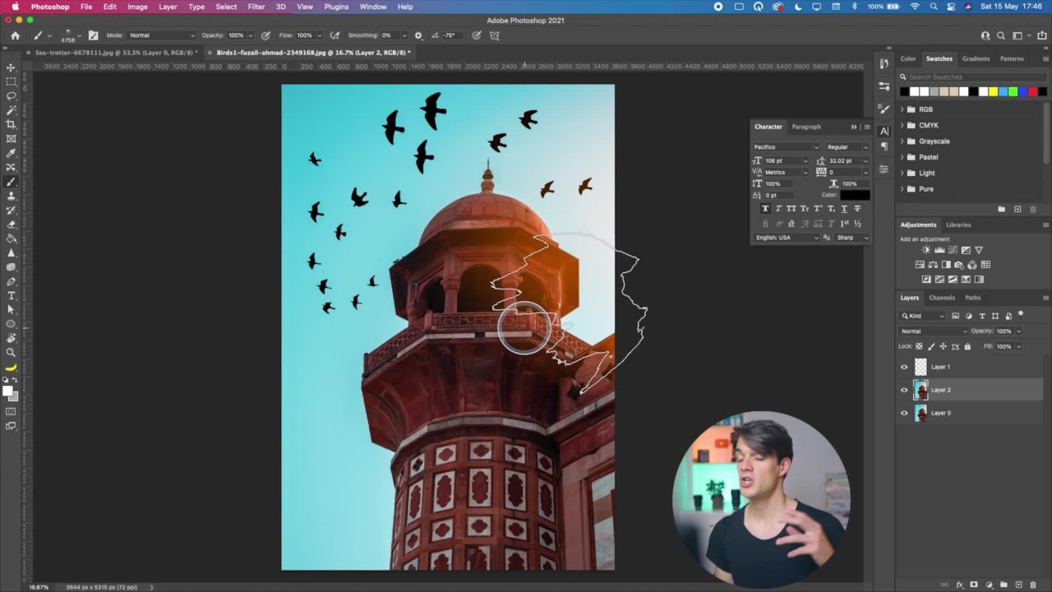Expand the Grayscale swatch group

point(902,141)
